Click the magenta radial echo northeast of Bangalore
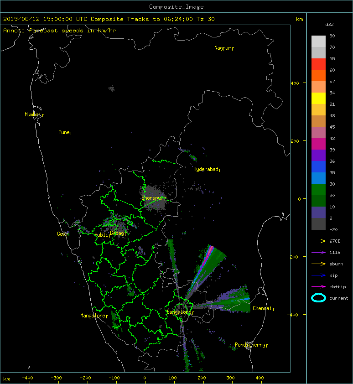The width and height of the screenshot is (353, 384). point(207,257)
